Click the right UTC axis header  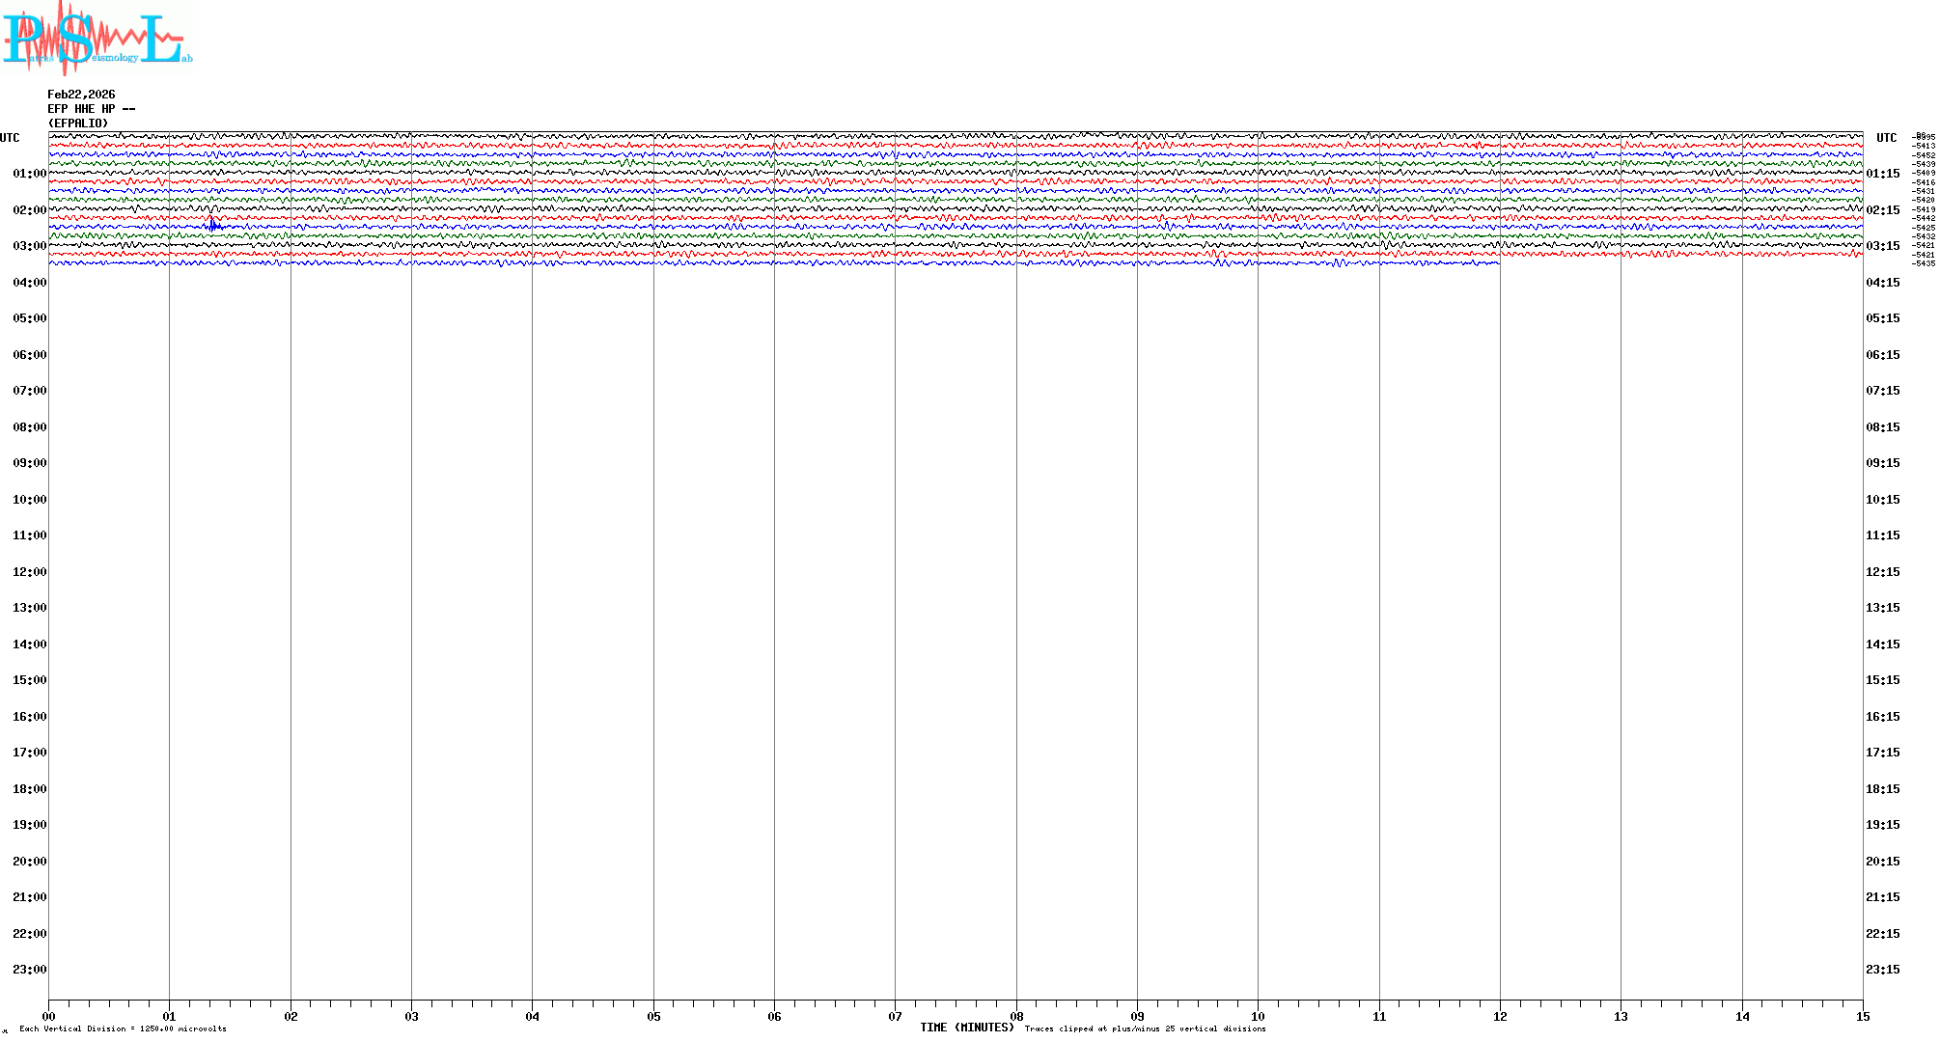pyautogui.click(x=1886, y=138)
